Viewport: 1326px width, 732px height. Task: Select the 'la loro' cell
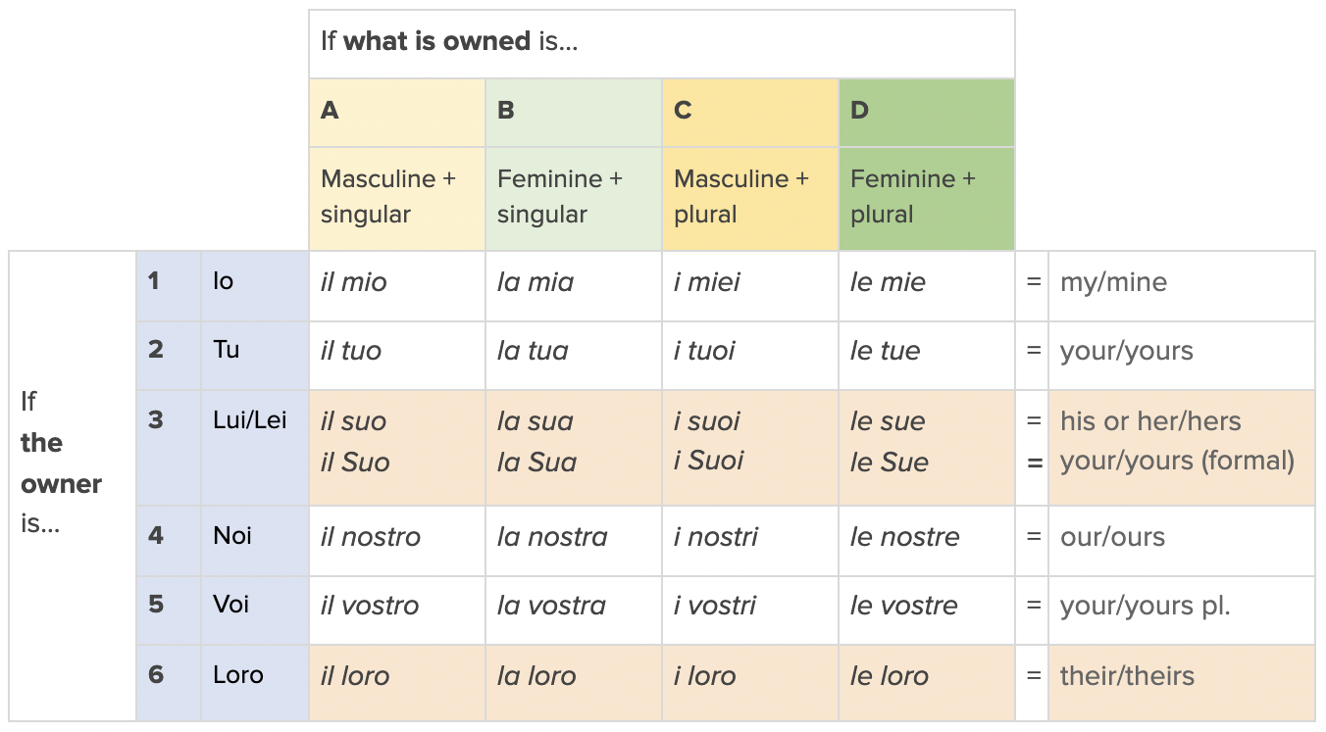(536, 676)
